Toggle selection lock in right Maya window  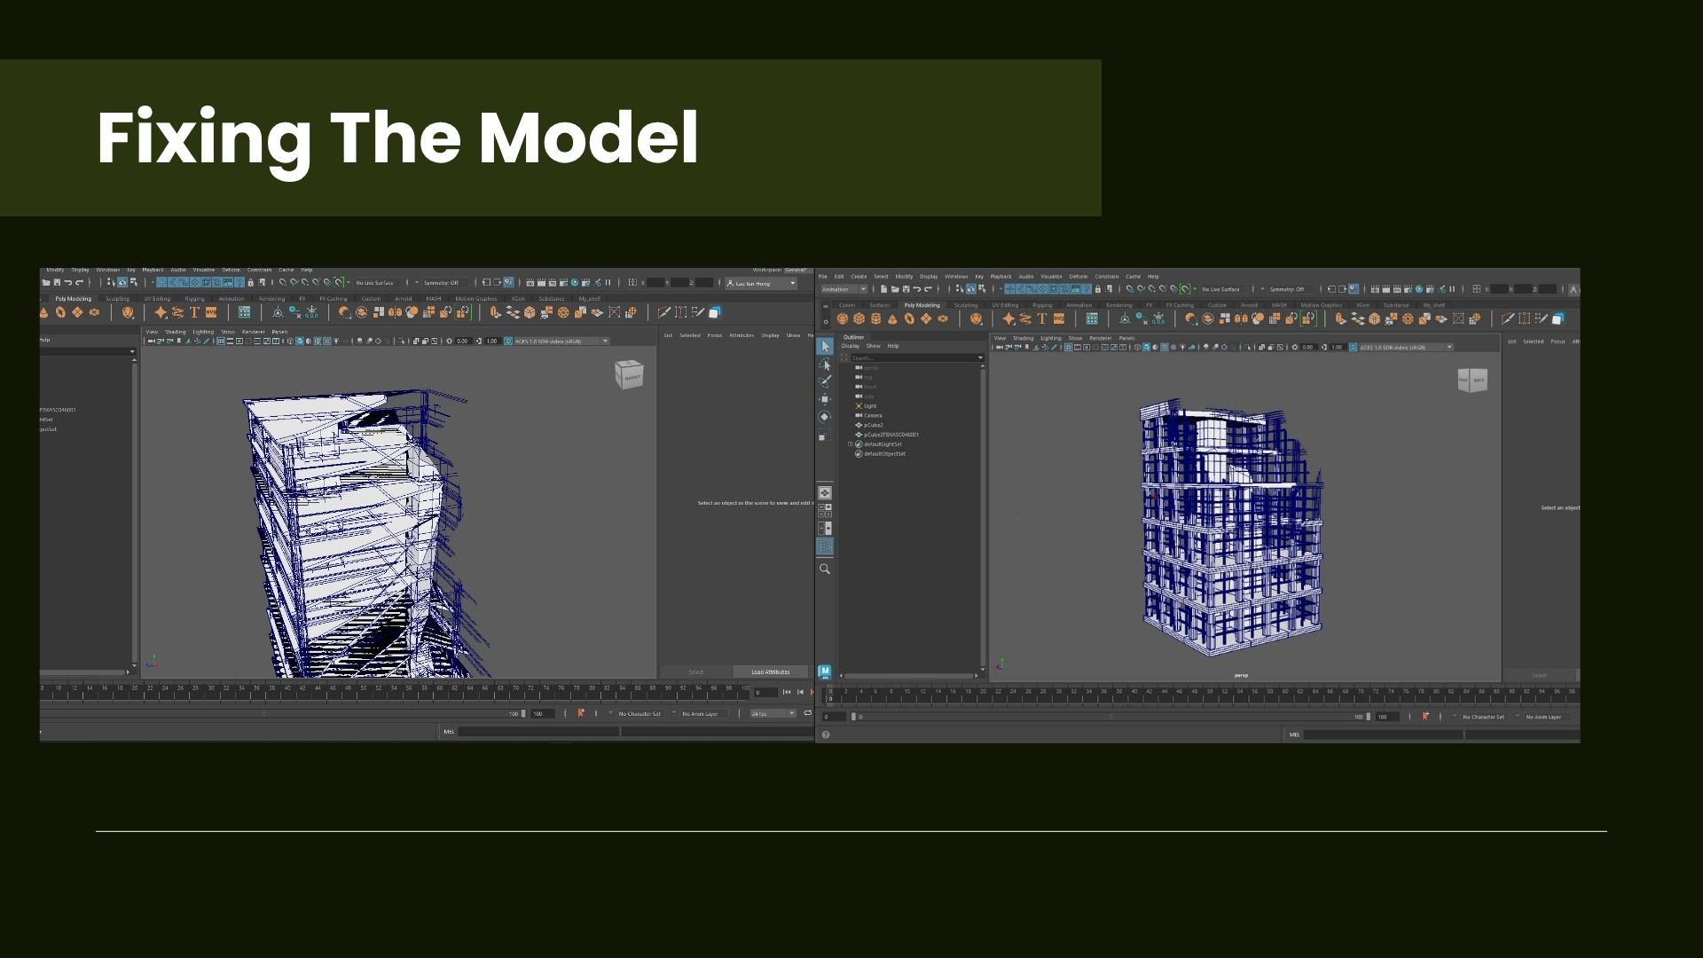click(x=1098, y=289)
